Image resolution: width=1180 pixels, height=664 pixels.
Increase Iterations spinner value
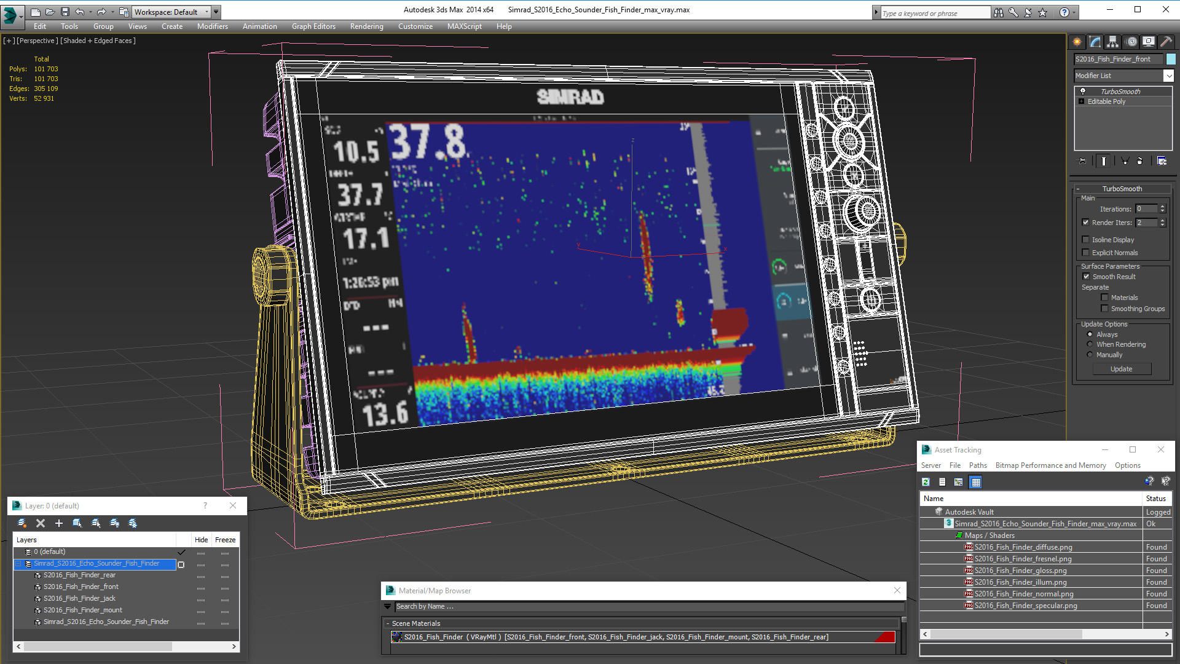pos(1162,207)
